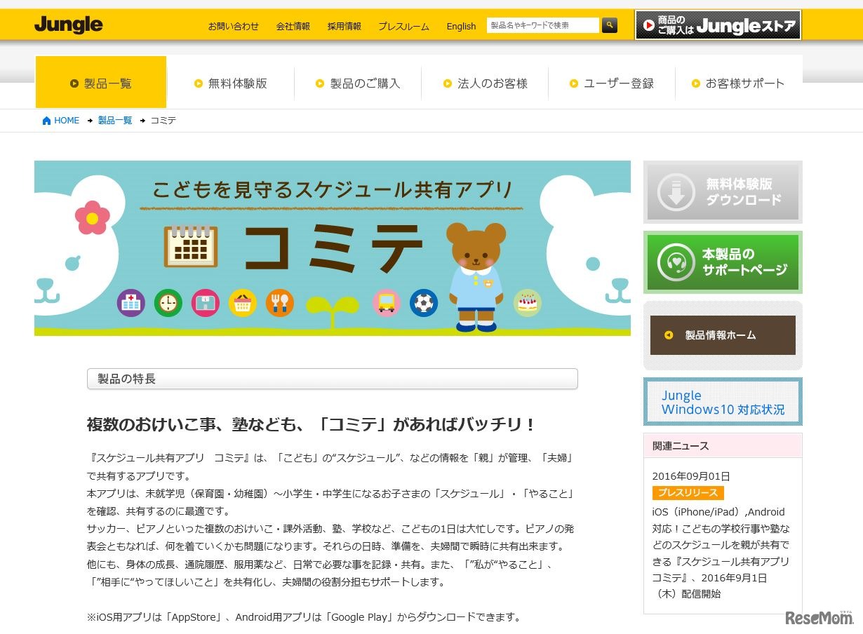Open the 製品一覧 navigation tab
The image size is (863, 634).
coord(101,82)
